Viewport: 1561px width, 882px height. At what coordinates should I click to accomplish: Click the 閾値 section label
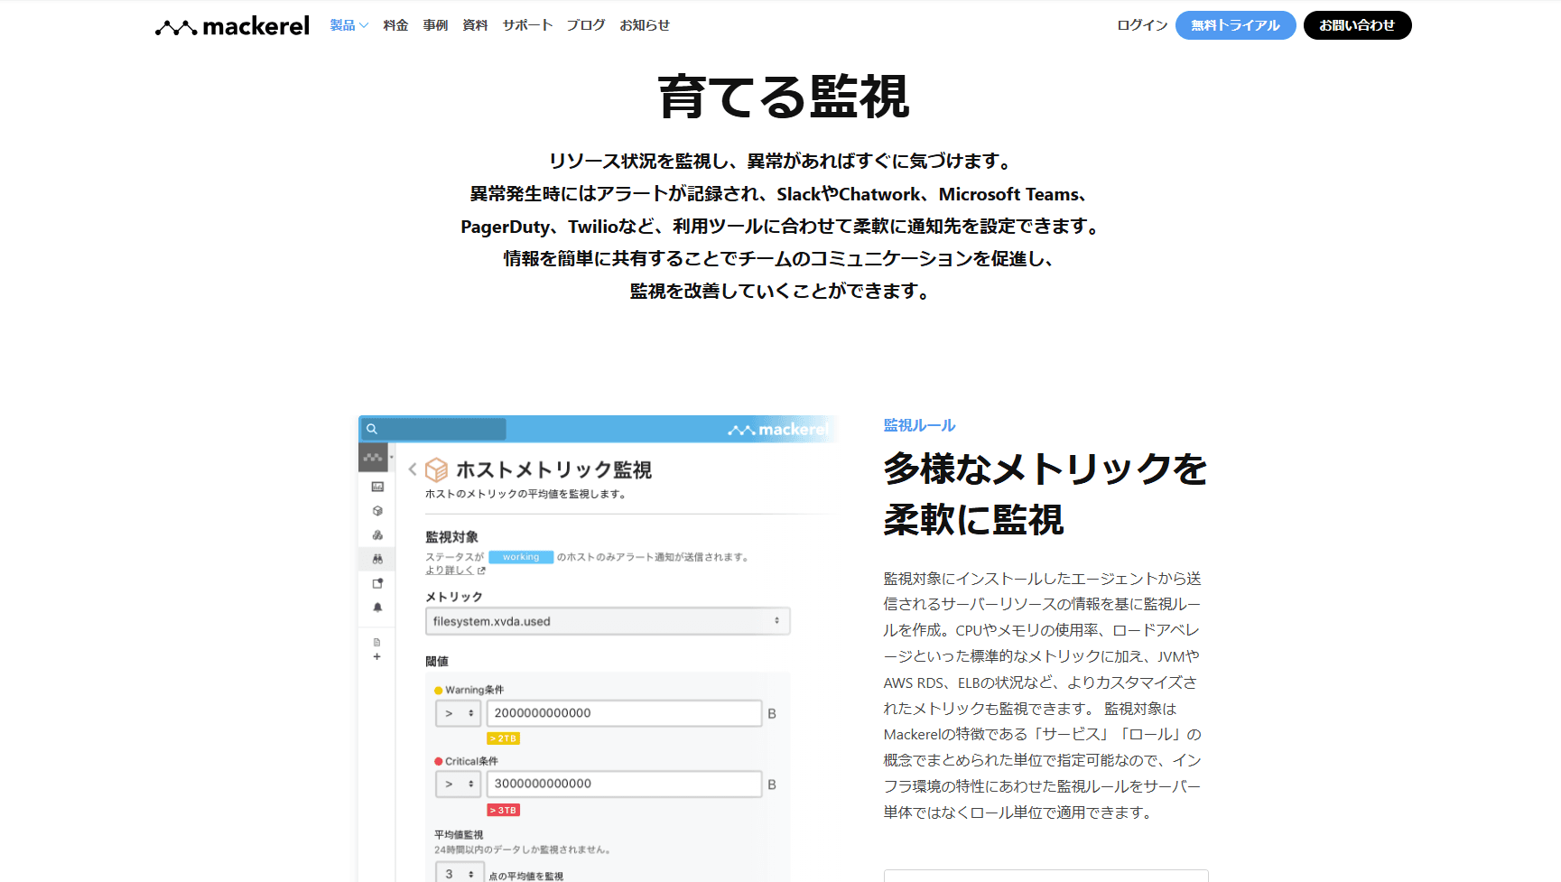(x=437, y=662)
